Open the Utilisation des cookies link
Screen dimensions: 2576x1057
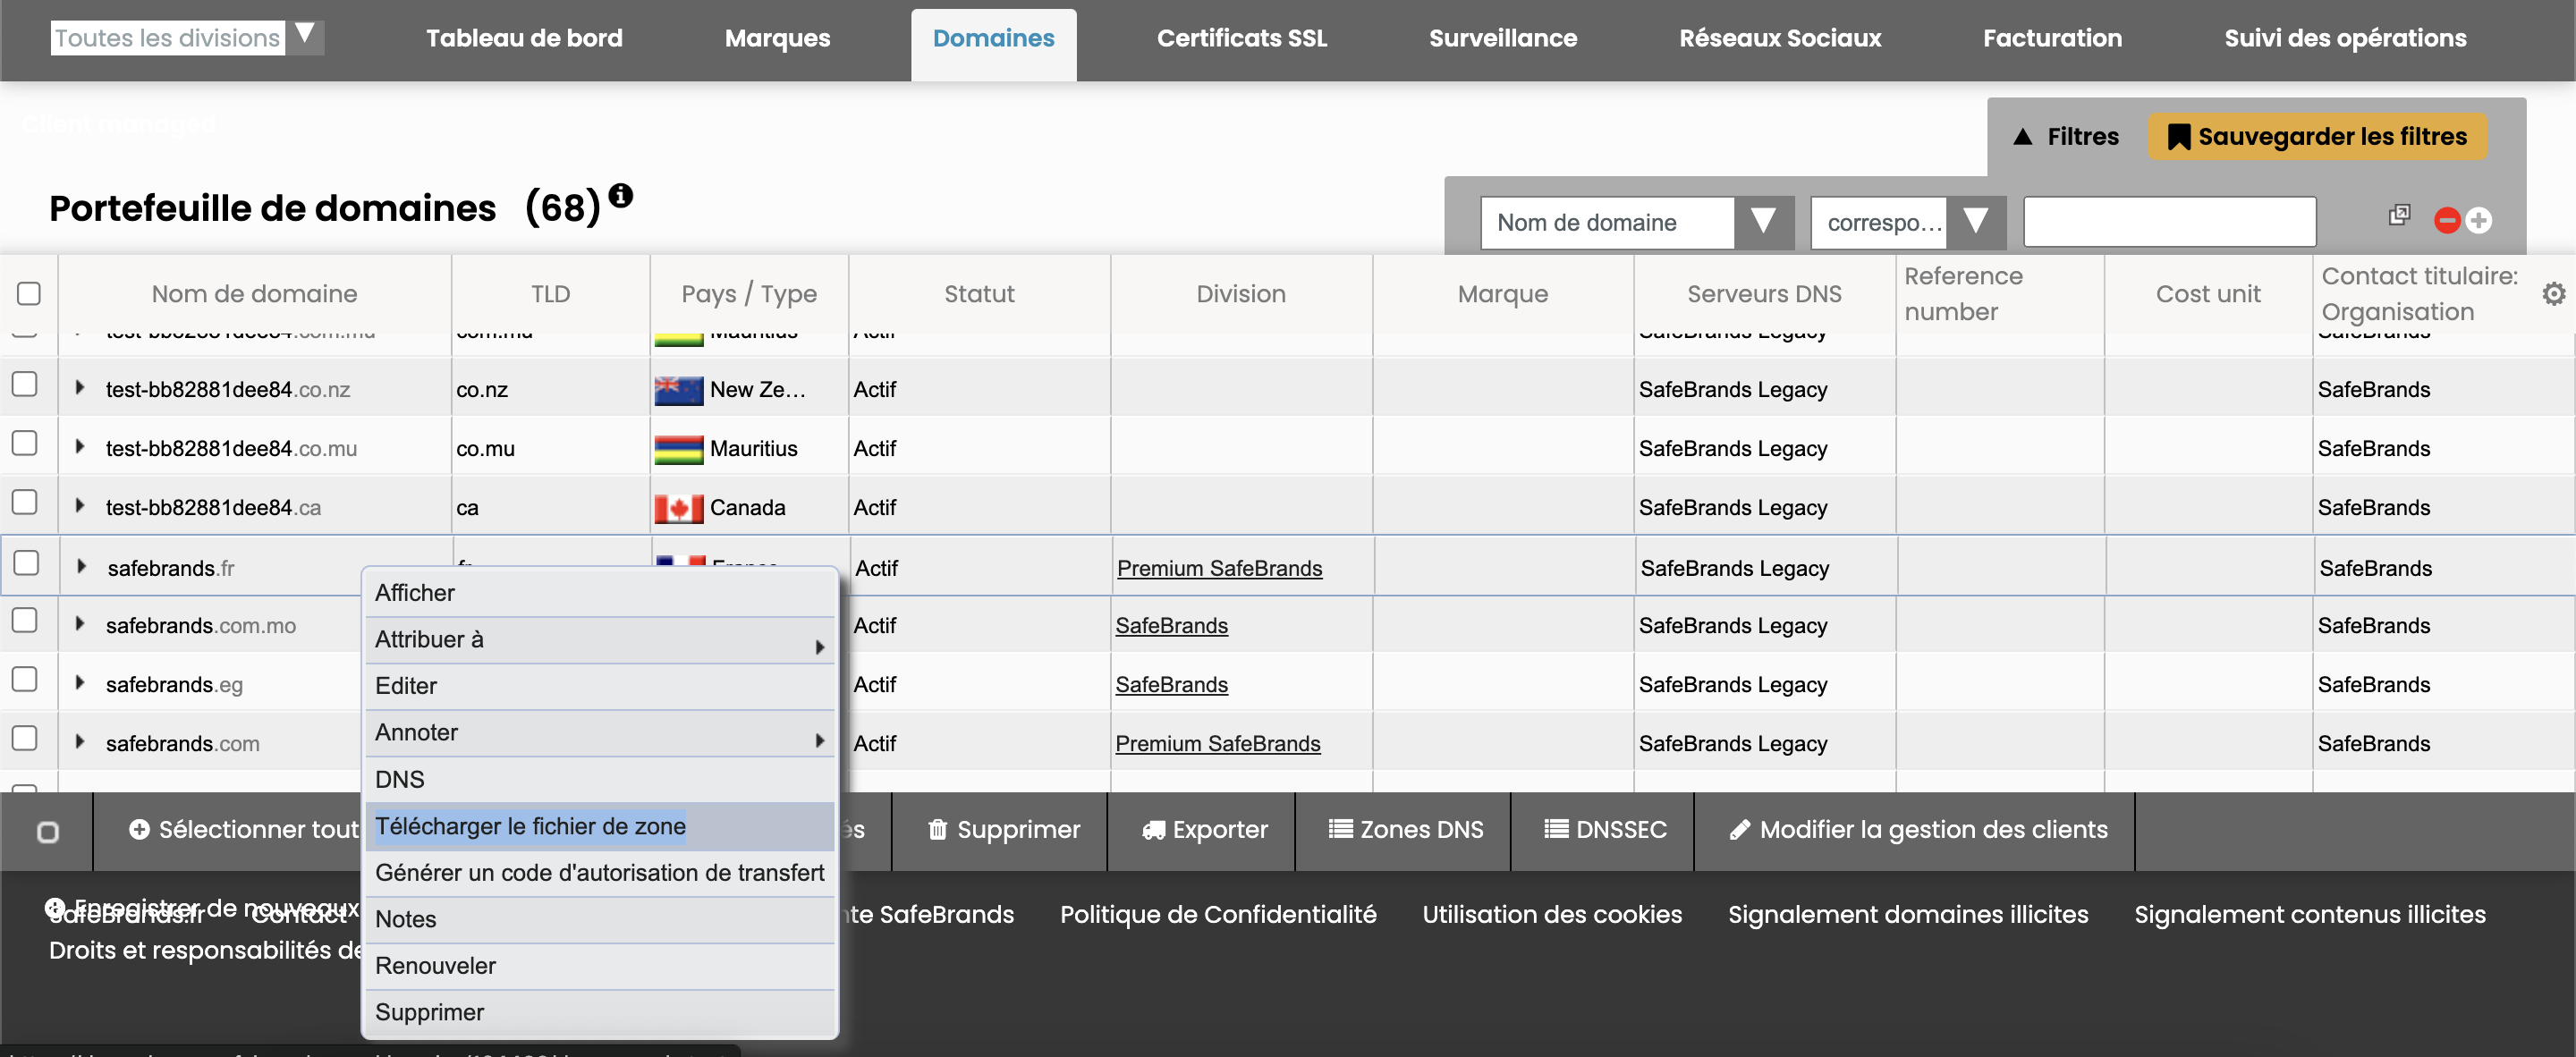[x=1552, y=915]
